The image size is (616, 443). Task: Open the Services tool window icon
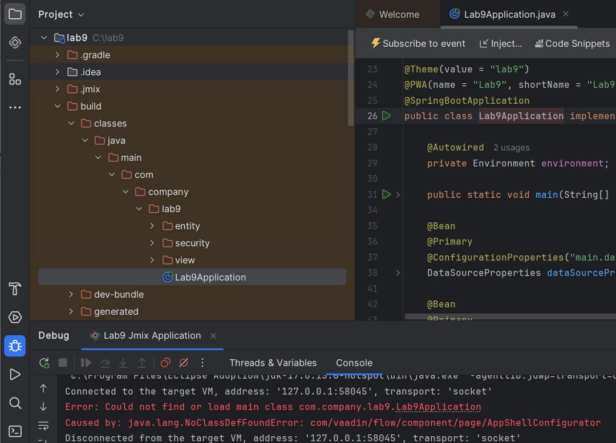click(15, 318)
